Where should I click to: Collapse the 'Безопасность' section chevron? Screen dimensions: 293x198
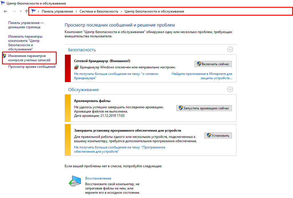[x=230, y=50]
